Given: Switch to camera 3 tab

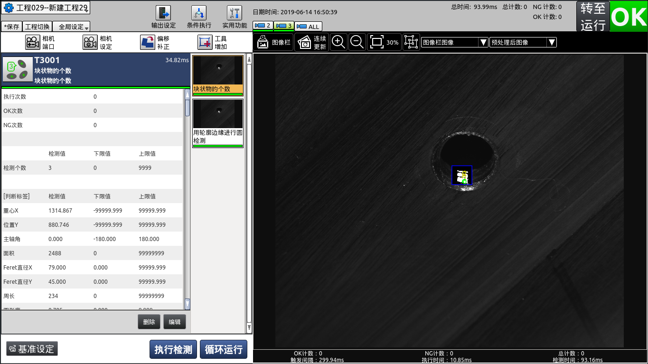Looking at the screenshot, I should coord(284,26).
